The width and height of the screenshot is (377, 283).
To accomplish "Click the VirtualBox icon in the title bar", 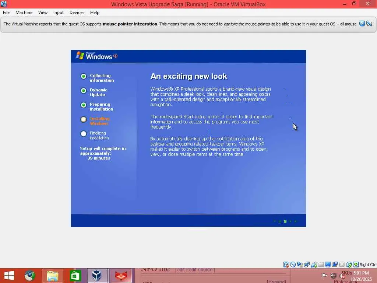I will pyautogui.click(x=4, y=4).
